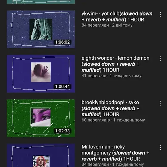The width and height of the screenshot is (167, 167).
Task: Click the '84 перегляди · 2 дні тому' text
Action: 107,25
